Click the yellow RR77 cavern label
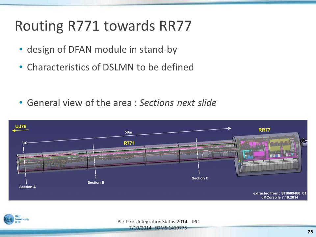The height and width of the screenshot is (237, 316). point(264,130)
